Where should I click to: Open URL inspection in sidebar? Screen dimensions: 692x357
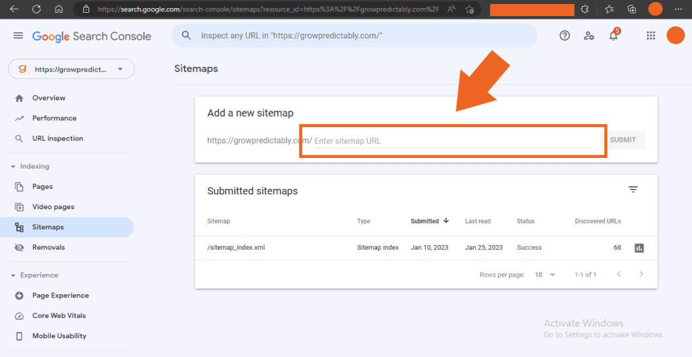point(57,138)
